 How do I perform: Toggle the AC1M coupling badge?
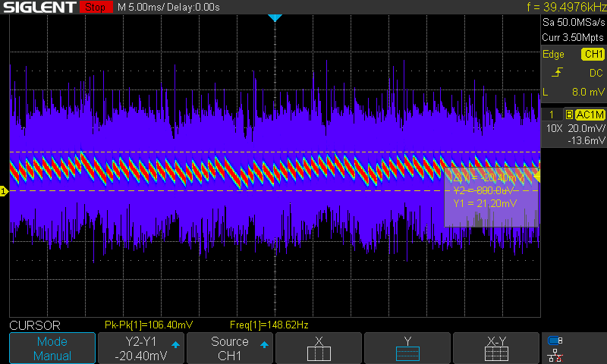coord(590,115)
